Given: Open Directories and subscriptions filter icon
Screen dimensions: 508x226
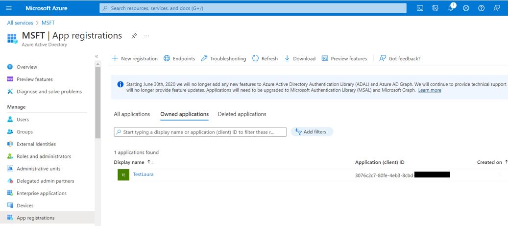Looking at the screenshot, I should 435,8.
